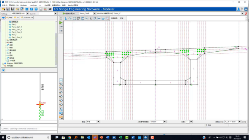Click the +00 button in side toolbar
This screenshot has width=249, height=140.
[61, 31]
